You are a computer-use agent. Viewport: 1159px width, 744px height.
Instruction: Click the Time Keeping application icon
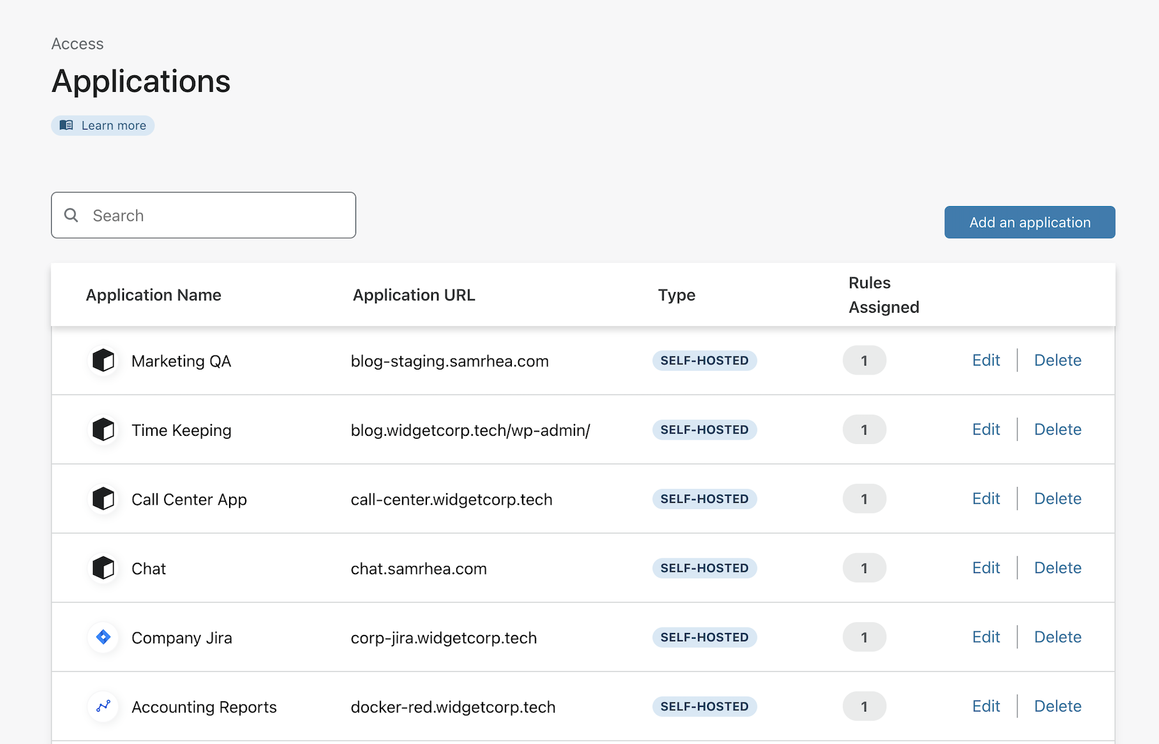click(x=103, y=429)
